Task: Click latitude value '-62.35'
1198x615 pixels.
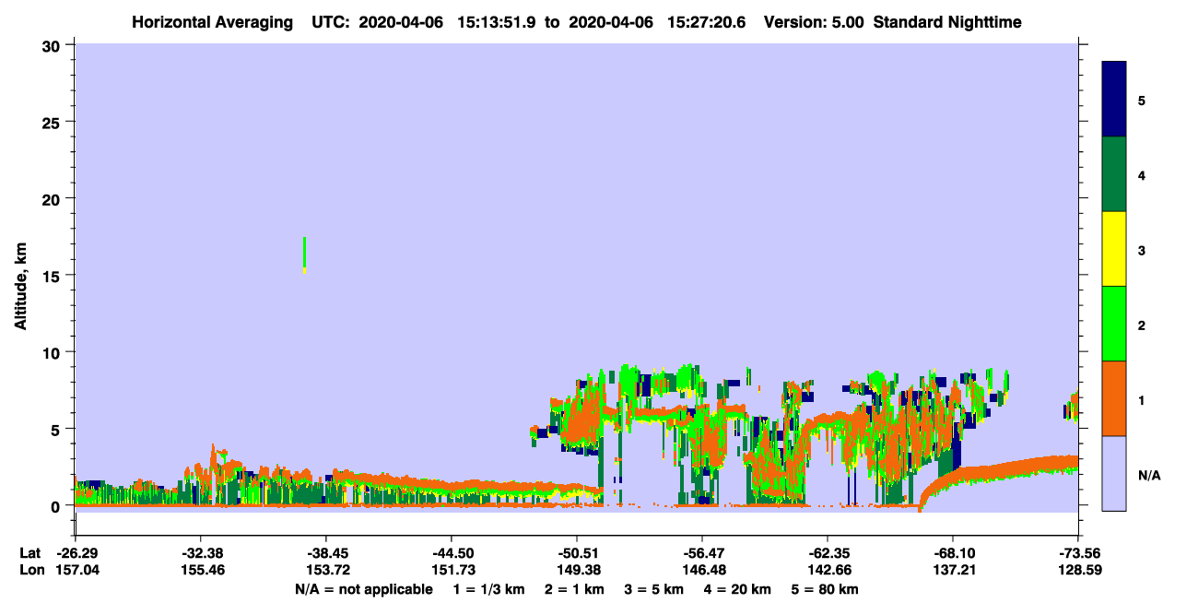Action: point(828,553)
